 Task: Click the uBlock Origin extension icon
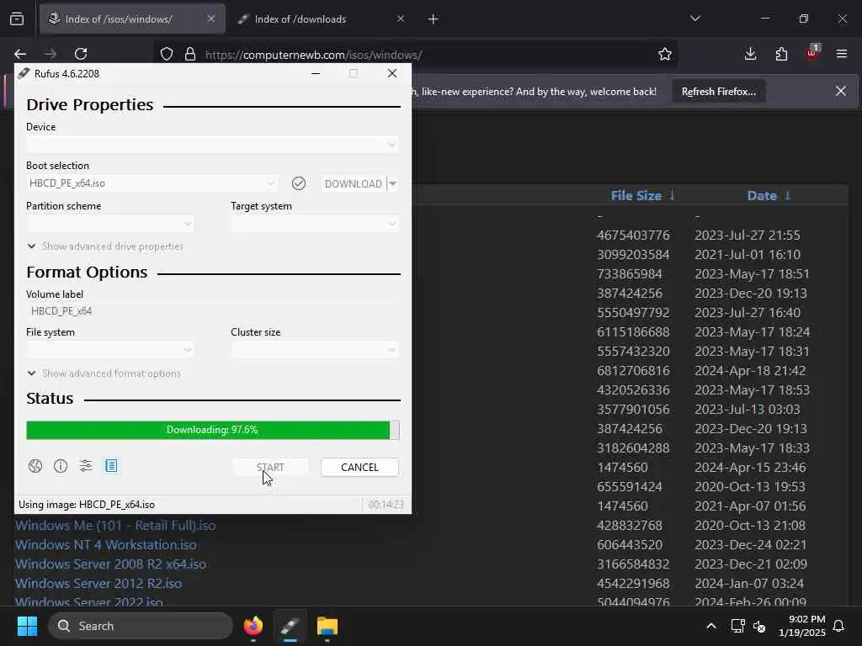pyautogui.click(x=812, y=53)
